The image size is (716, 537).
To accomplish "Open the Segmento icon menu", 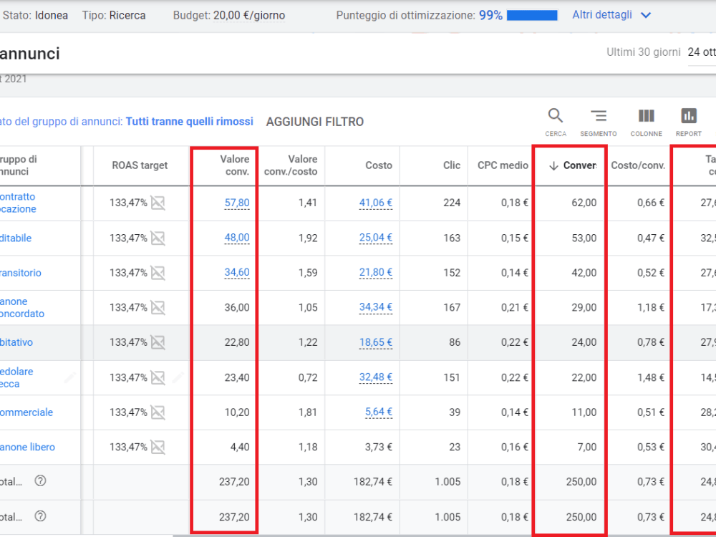I will click(598, 122).
